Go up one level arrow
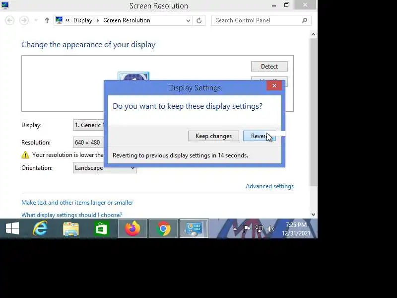The image size is (397, 298). 47,20
